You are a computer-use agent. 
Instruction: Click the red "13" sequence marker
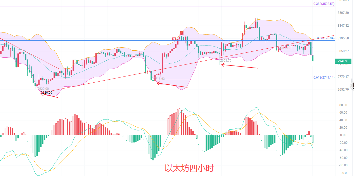(182, 33)
